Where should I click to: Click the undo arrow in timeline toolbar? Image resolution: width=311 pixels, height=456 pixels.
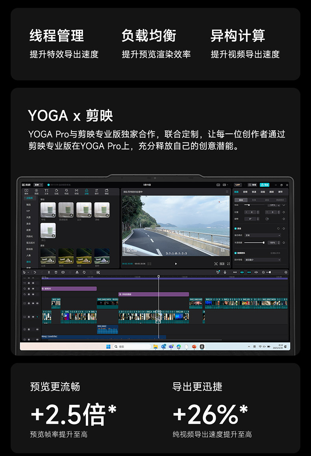point(35,272)
